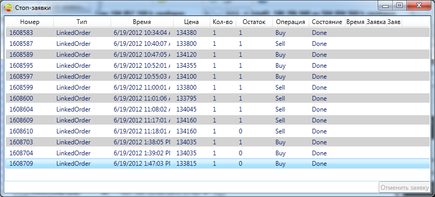Image resolution: width=435 pixels, height=197 pixels.
Task: Sort by the Тип column header
Action: click(82, 22)
